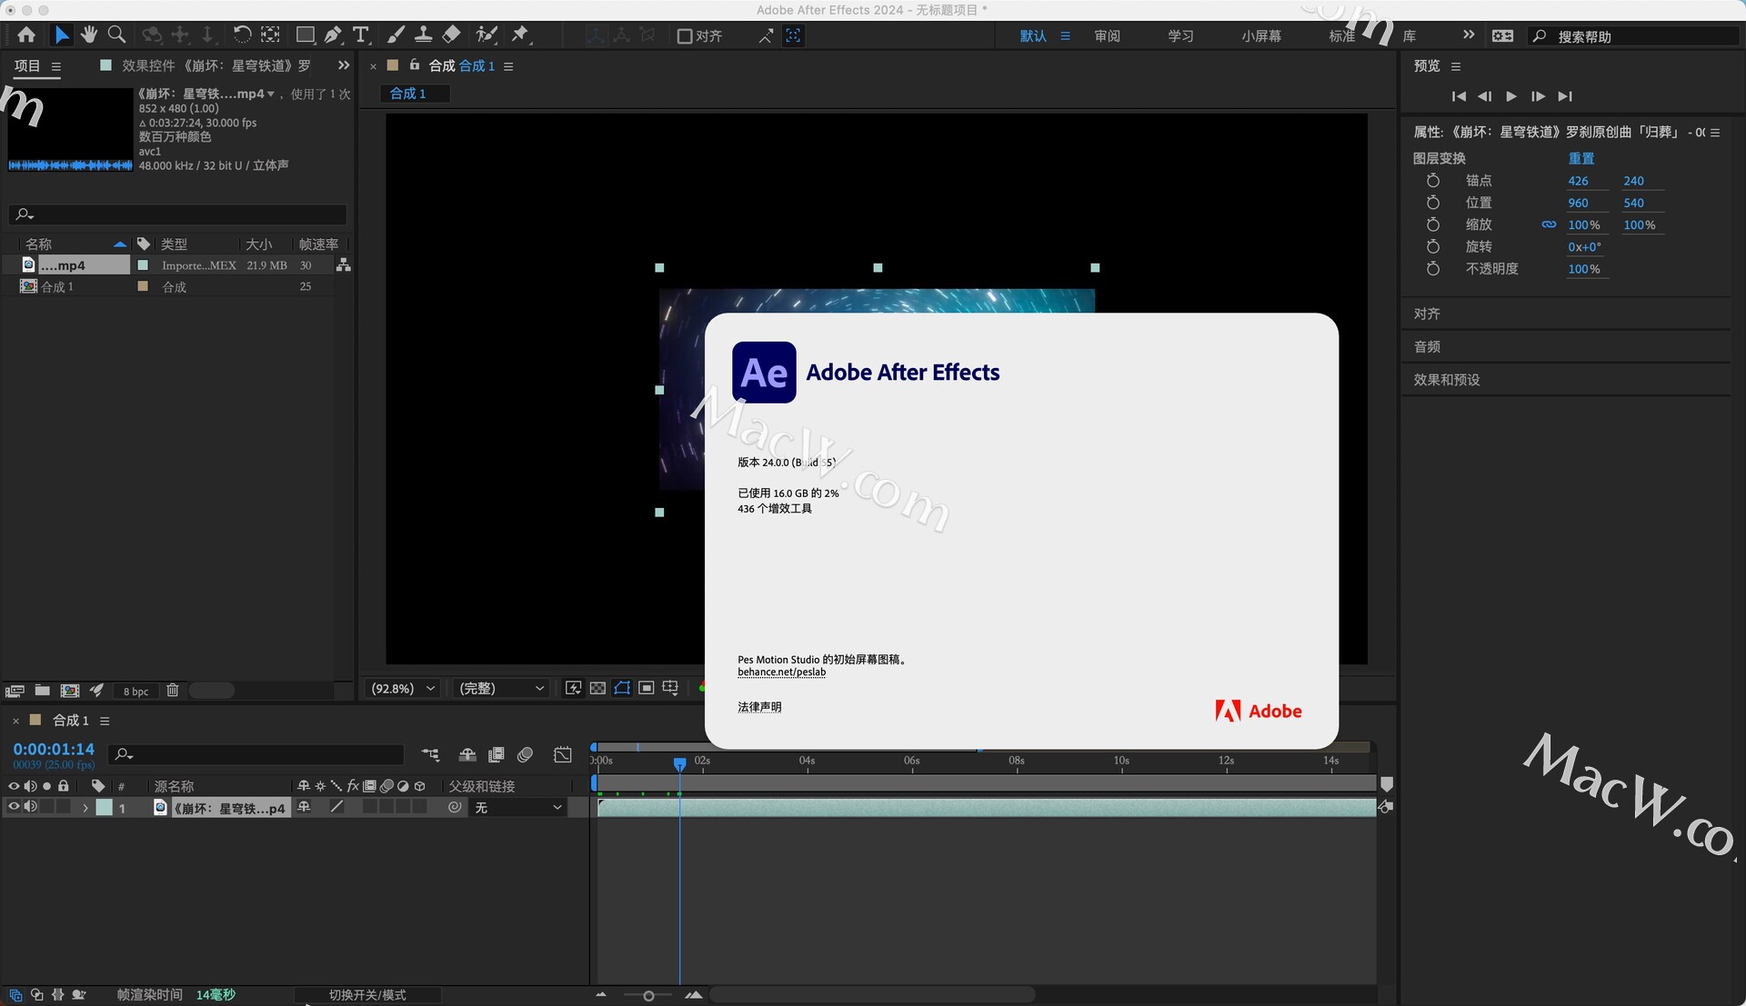Switch to 审阅 workspace
Image resolution: width=1746 pixels, height=1006 pixels.
(x=1107, y=36)
